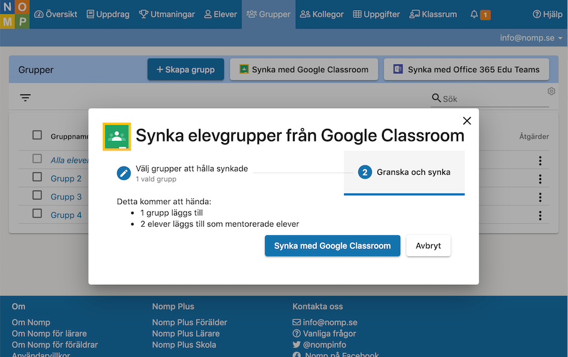Check the Grupp 4 checkbox
This screenshot has width=568, height=357.
click(x=37, y=213)
